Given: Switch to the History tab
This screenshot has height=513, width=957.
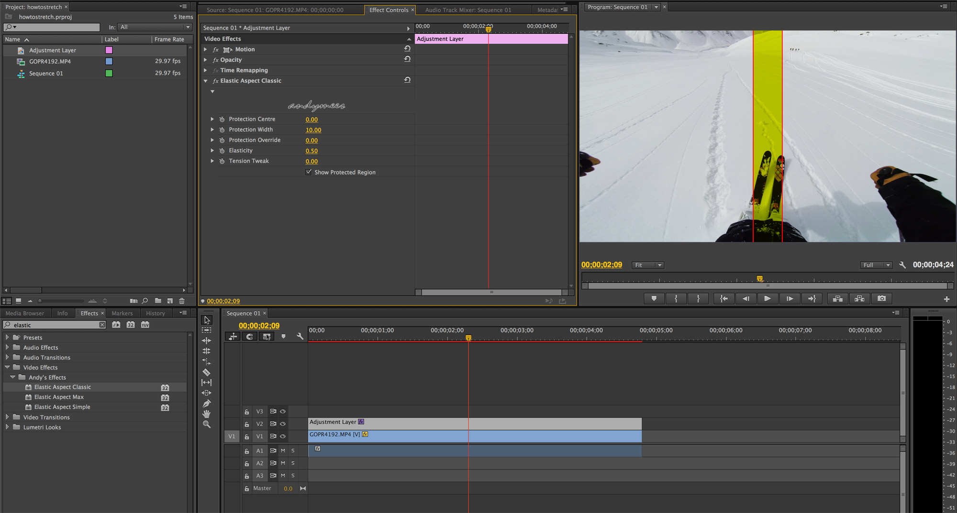Looking at the screenshot, I should pyautogui.click(x=156, y=313).
